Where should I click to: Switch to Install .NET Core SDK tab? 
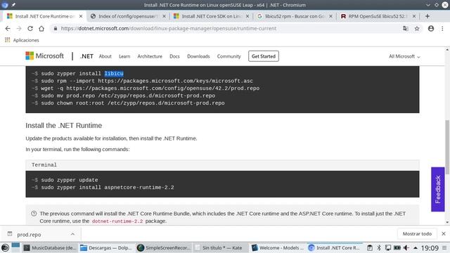[211, 16]
